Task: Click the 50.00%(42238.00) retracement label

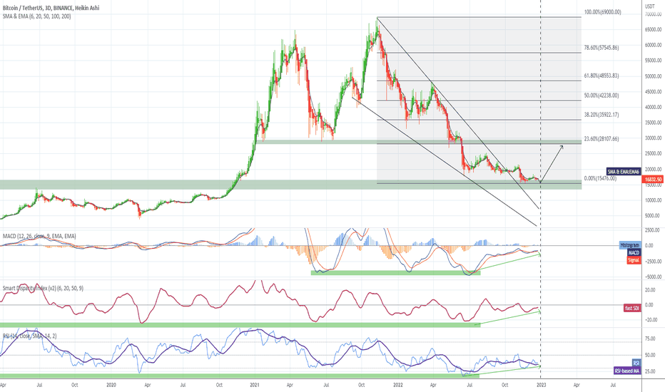Action: pos(601,96)
